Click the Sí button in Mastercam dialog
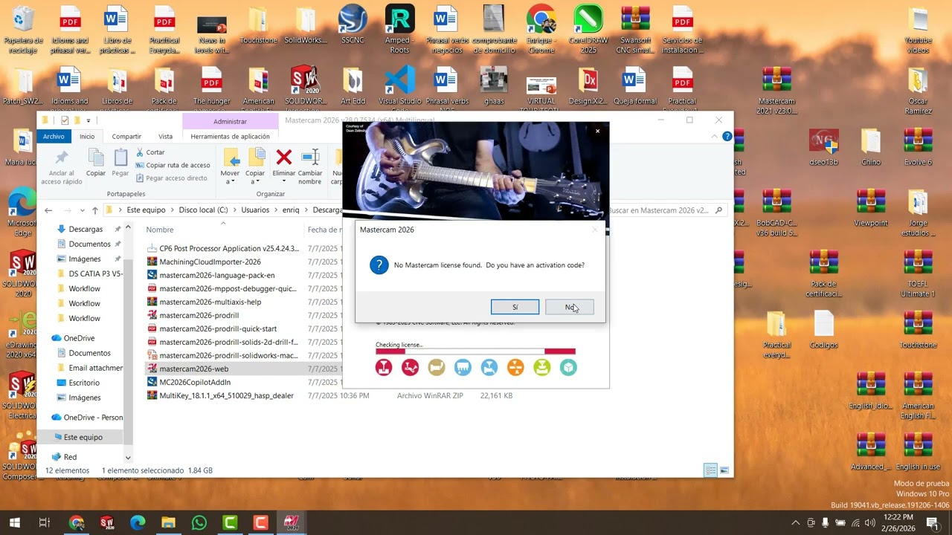This screenshot has width=952, height=535. (515, 307)
